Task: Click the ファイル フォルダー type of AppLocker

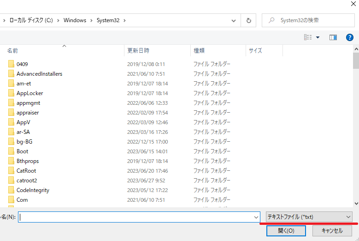Action: [212, 93]
